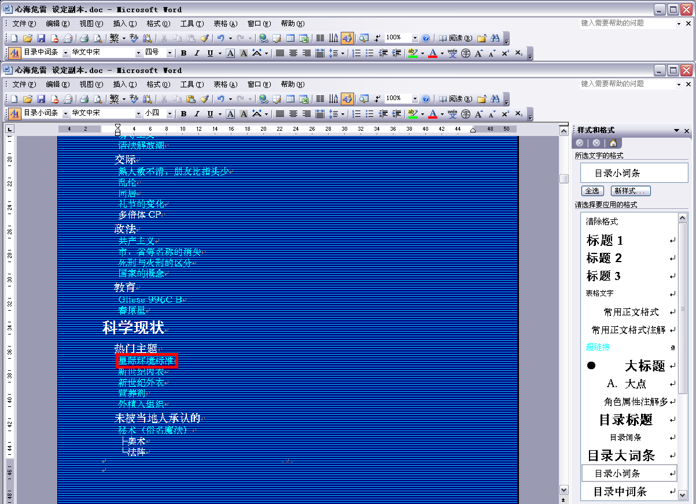Image resolution: width=696 pixels, height=504 pixels.
Task: Click the 新样式... button in the Styles pane
Action: coord(631,191)
